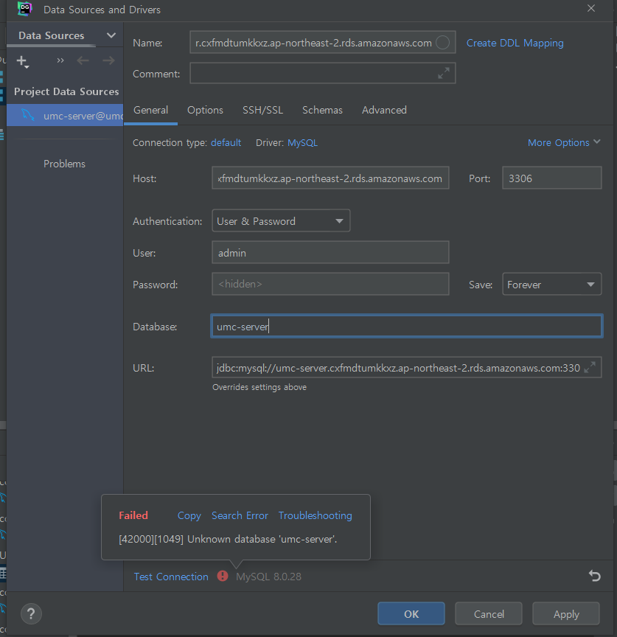Viewport: 617px width, 637px height.
Task: Click Create DDL Mapping link
Action: coord(515,43)
